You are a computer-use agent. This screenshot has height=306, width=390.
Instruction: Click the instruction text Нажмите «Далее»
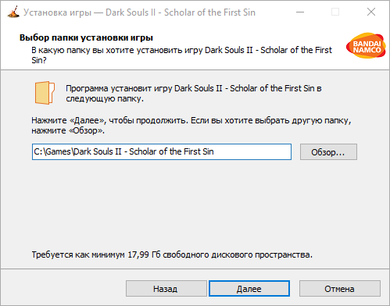click(69, 120)
